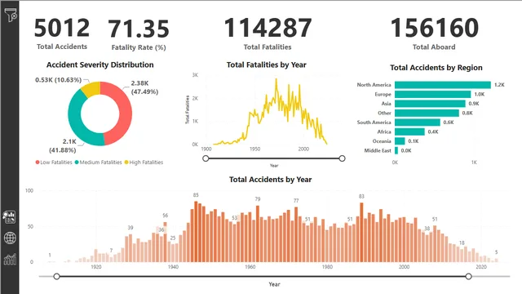
Task: Click the Low Fatalities legend item
Action: (x=54, y=163)
